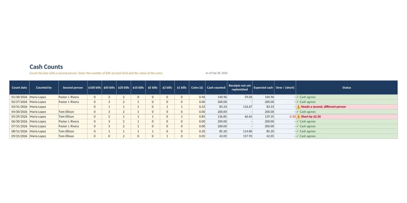Select the empty Second person cell for 03/31/2026
The height and width of the screenshot is (203, 407).
pyautogui.click(x=73, y=107)
